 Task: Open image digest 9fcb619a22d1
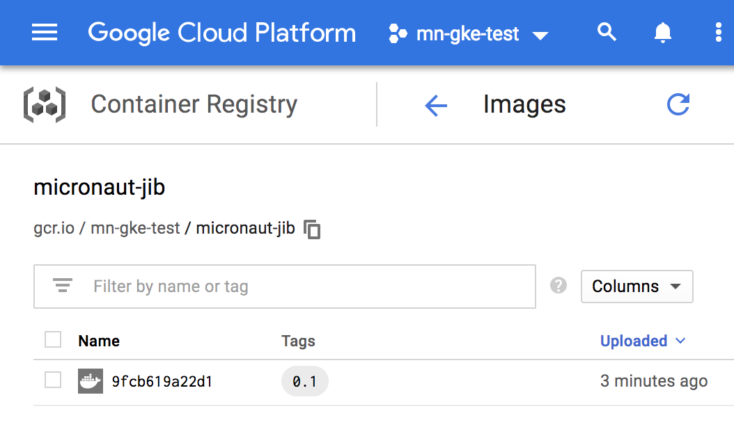[162, 381]
